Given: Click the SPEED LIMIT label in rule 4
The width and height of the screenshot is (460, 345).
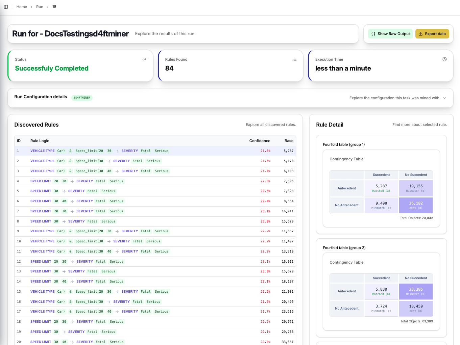Looking at the screenshot, I should point(41,181).
